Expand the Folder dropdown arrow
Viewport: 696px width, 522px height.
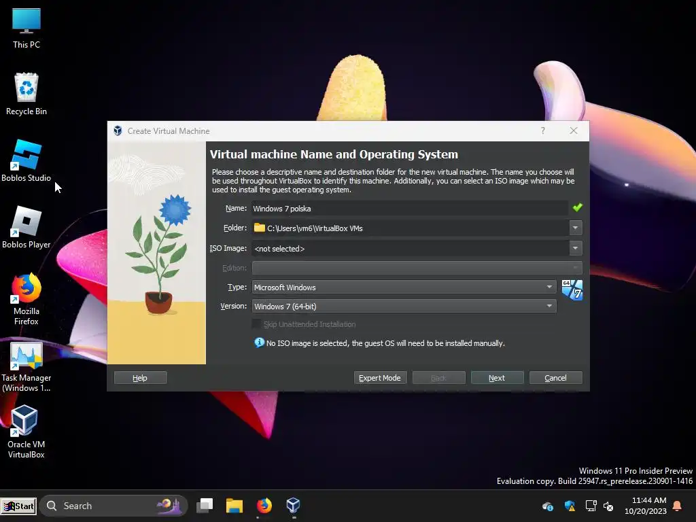575,228
